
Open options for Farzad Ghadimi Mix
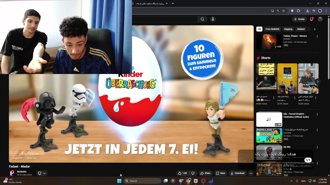(317, 114)
